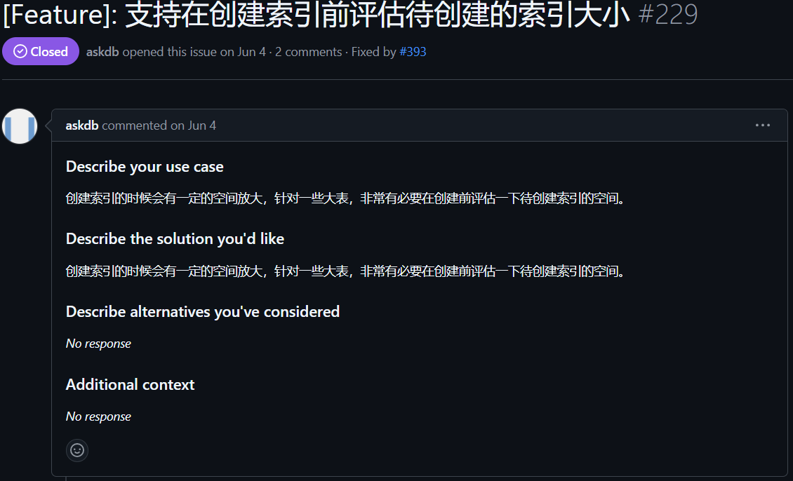Click the 'Describe the solution you'd like' heading

click(175, 239)
